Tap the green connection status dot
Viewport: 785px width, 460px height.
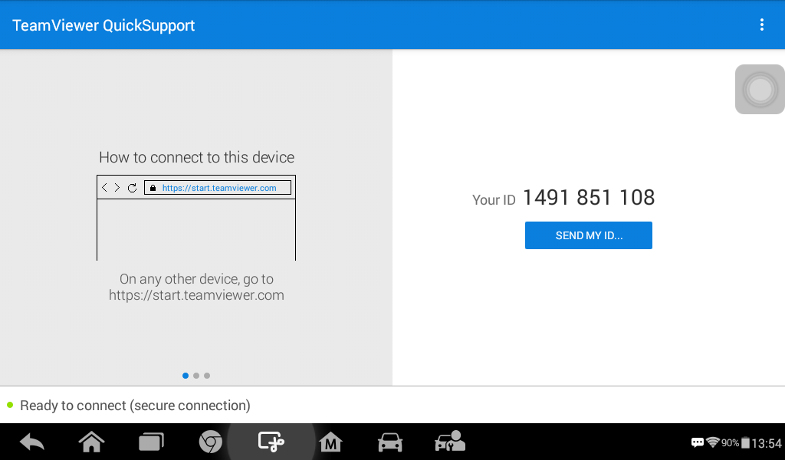click(9, 405)
